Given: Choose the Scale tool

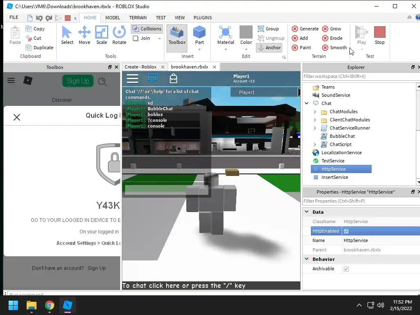Looking at the screenshot, I should (x=102, y=35).
